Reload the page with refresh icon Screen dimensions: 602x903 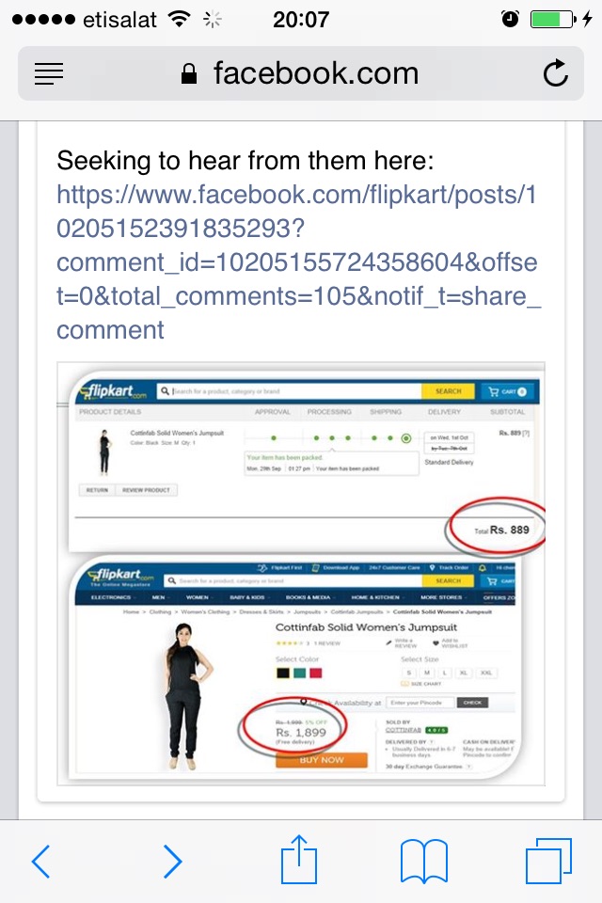tap(555, 73)
